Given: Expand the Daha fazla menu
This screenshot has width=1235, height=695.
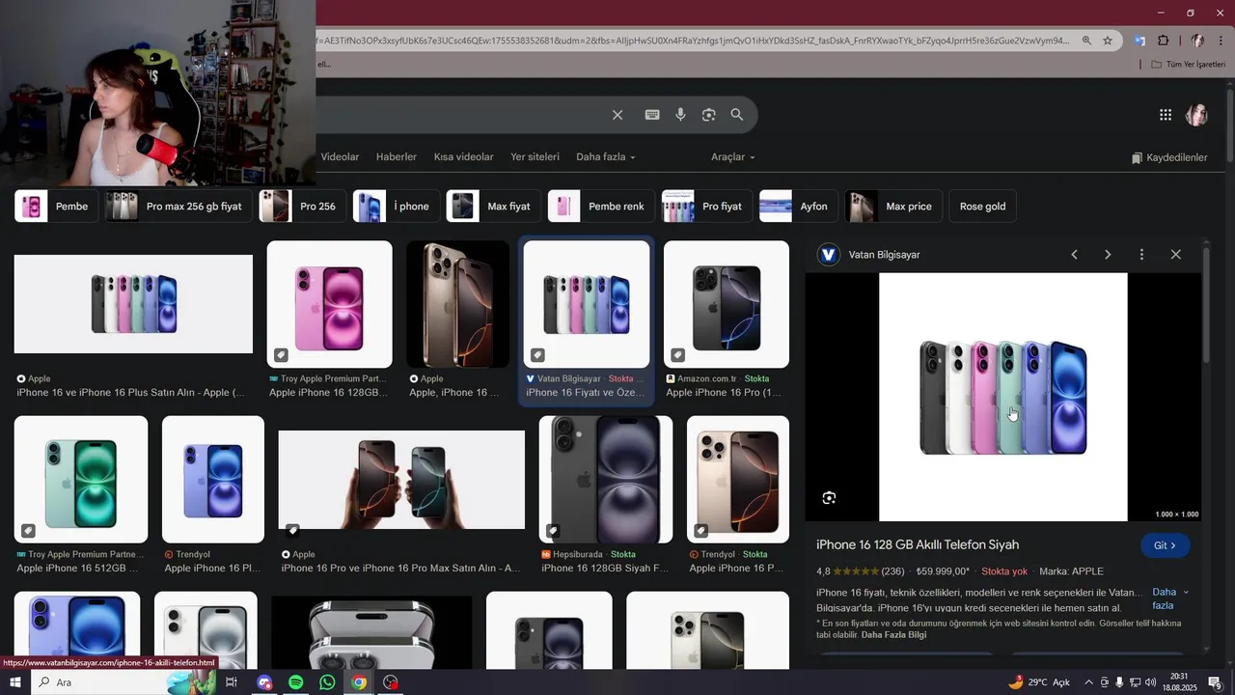Looking at the screenshot, I should 606,157.
